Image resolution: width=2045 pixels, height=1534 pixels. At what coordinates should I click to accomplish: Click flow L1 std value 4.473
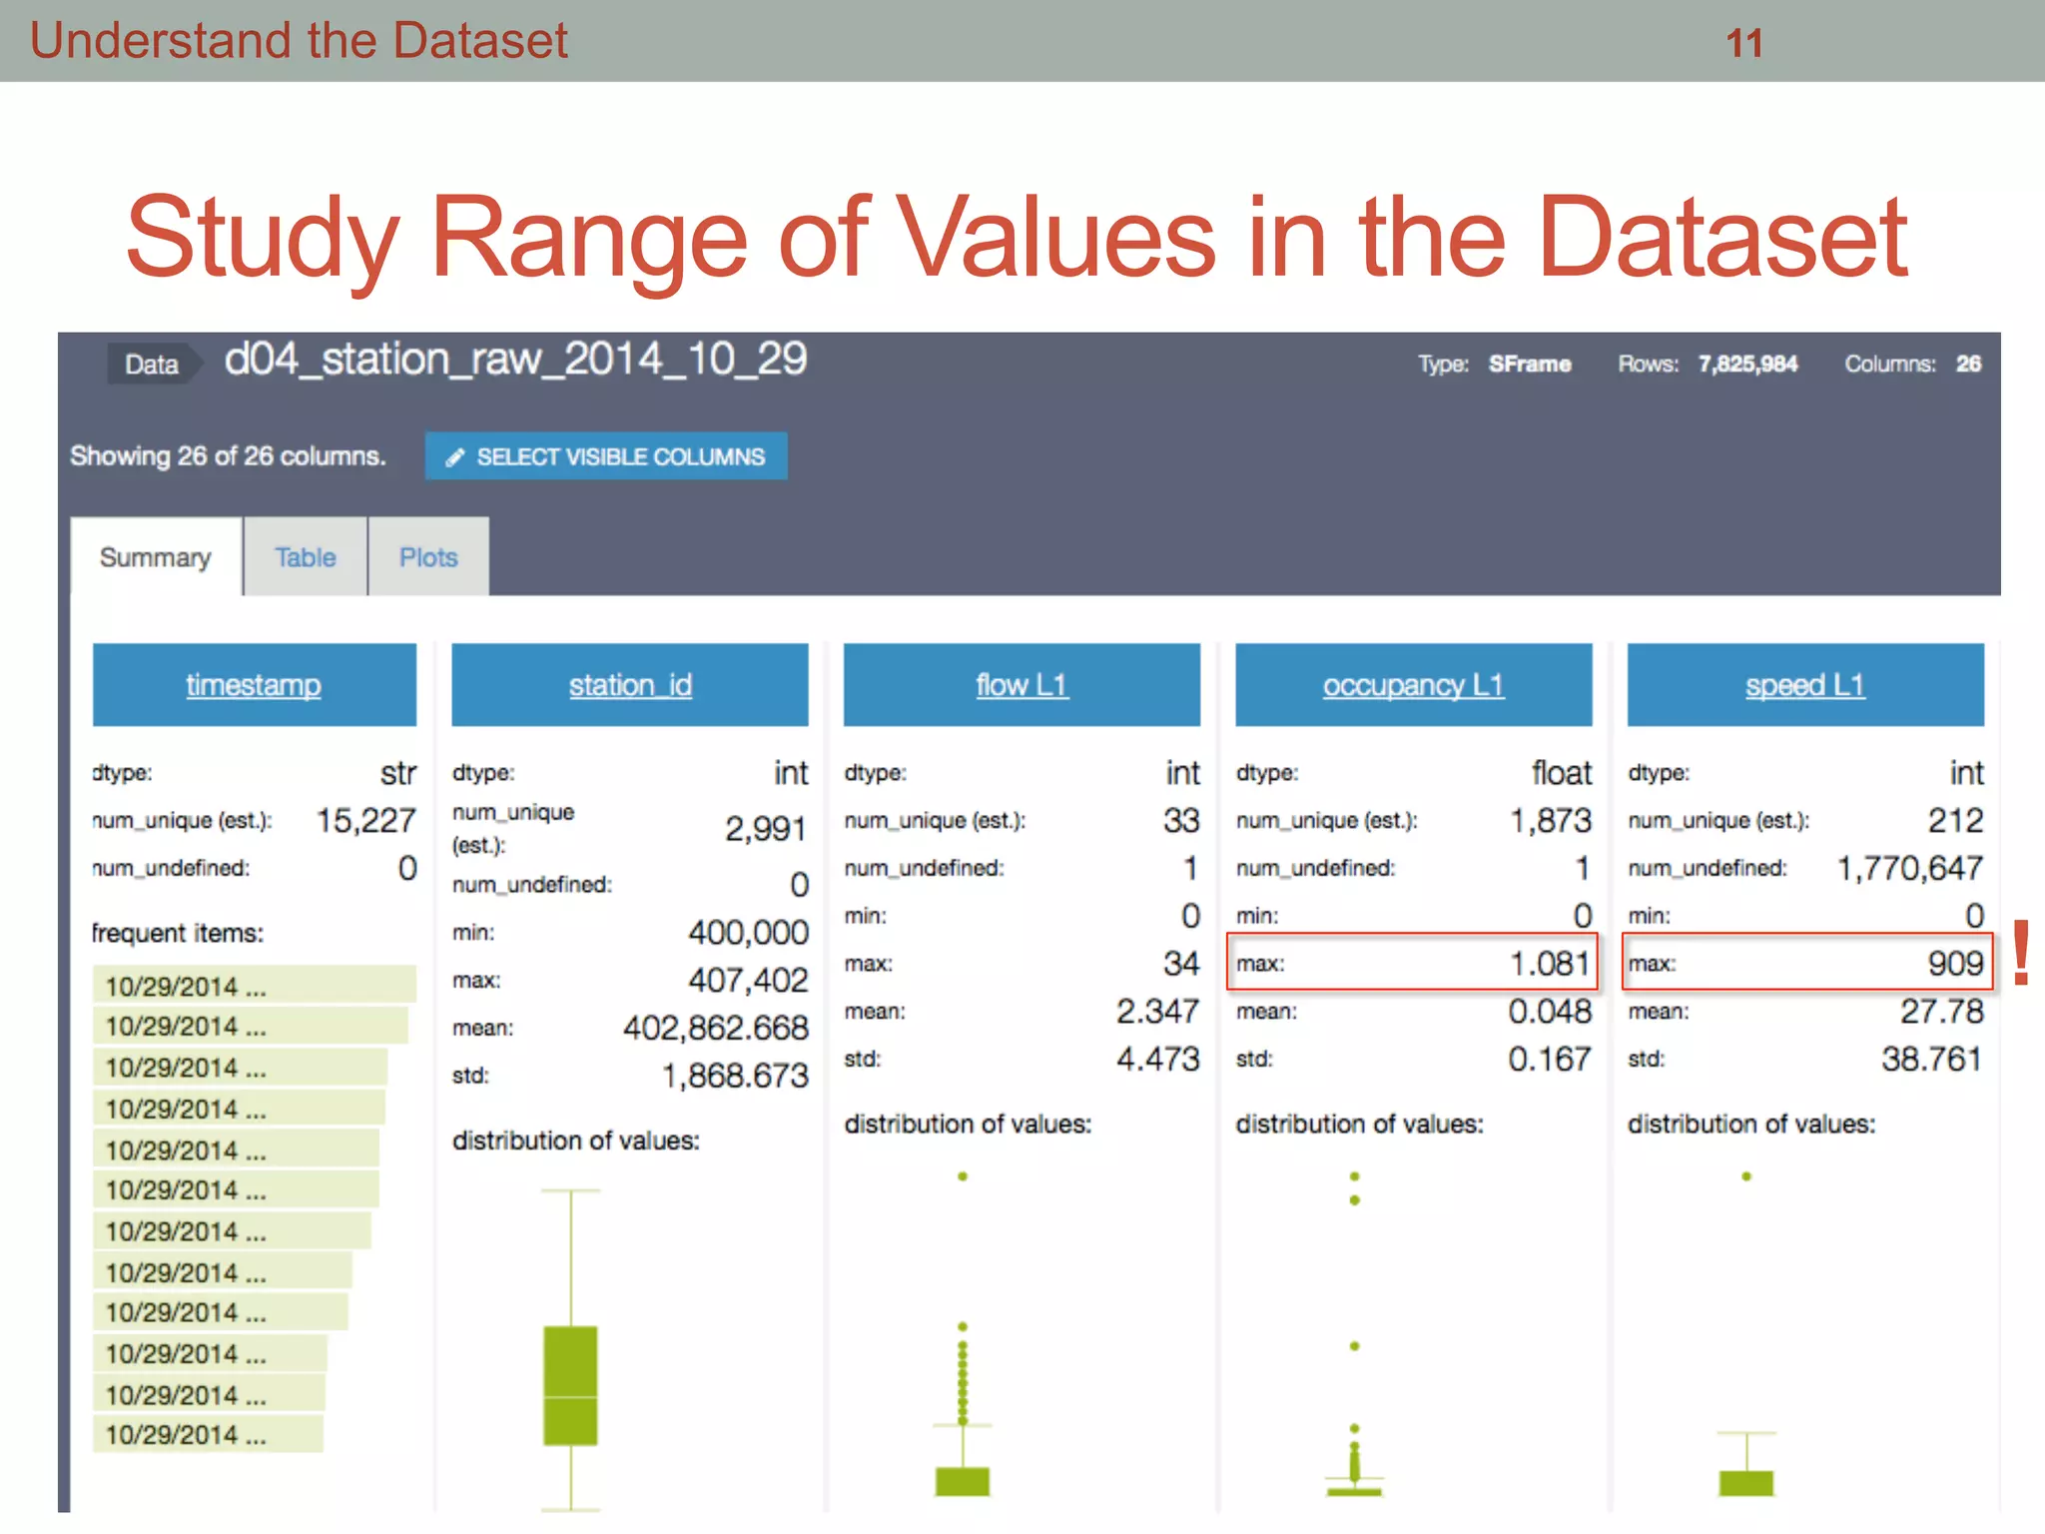click(x=1157, y=1060)
